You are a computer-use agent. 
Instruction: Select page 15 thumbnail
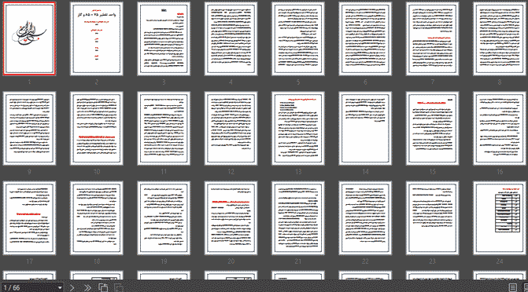pyautogui.click(x=432, y=129)
